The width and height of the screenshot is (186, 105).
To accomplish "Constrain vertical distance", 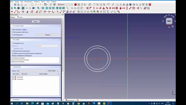I will pyautogui.click(x=127, y=8).
